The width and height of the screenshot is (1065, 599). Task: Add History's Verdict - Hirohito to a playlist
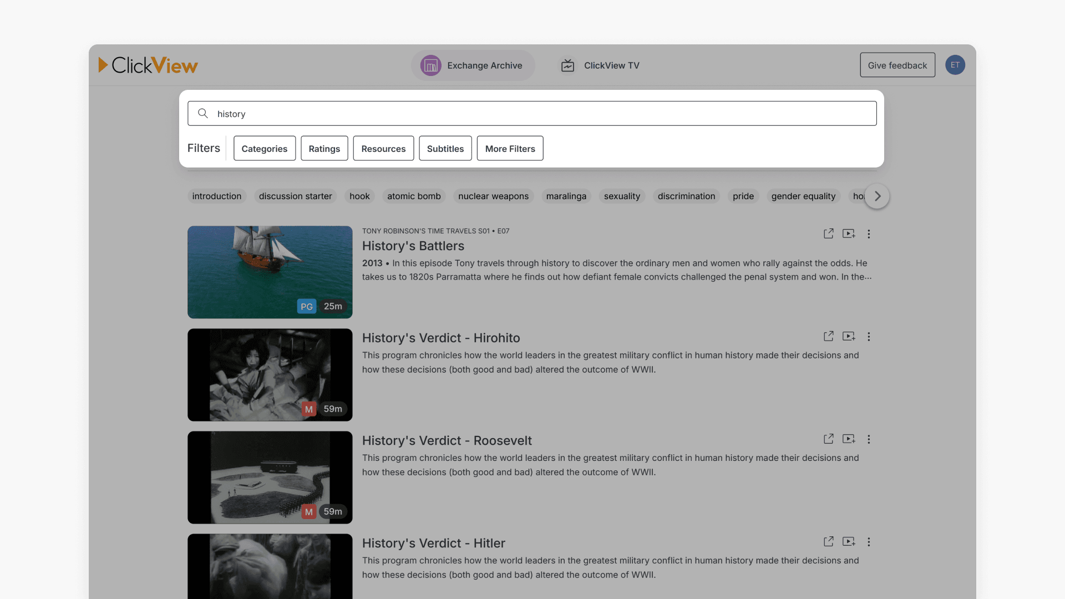[849, 336]
